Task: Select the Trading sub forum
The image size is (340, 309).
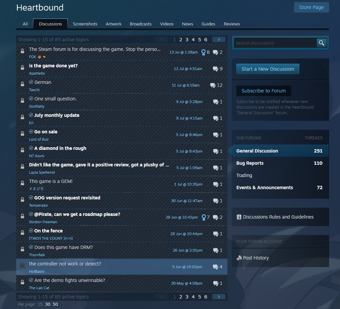Action: 244,175
